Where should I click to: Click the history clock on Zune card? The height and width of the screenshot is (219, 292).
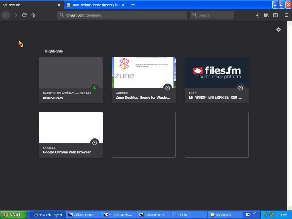168,88
